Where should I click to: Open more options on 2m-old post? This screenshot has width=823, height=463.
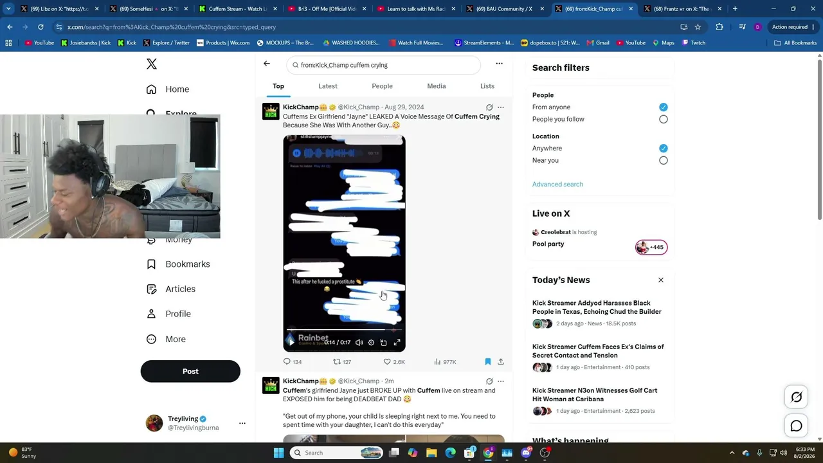point(501,381)
